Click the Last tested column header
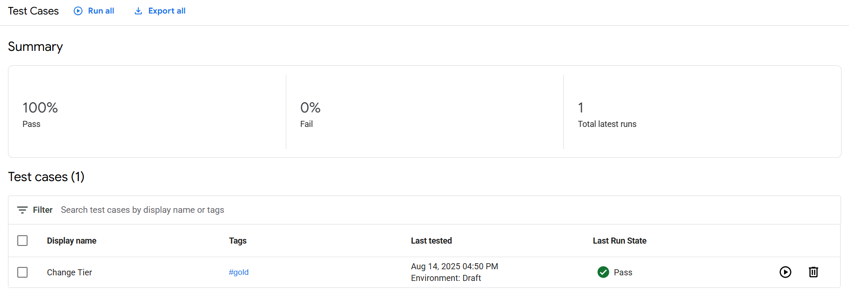 (432, 241)
